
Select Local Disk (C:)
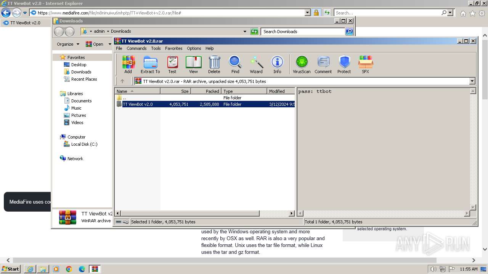84,144
